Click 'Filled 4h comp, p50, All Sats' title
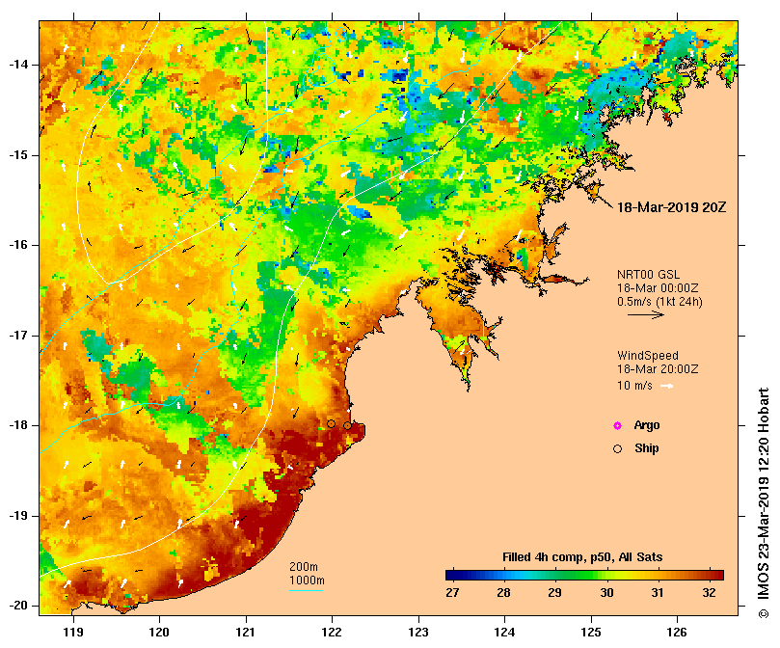This screenshot has height=648, width=780. [x=582, y=557]
